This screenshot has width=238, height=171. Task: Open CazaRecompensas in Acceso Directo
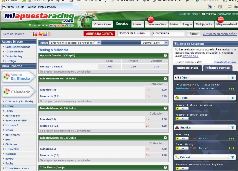(18, 47)
